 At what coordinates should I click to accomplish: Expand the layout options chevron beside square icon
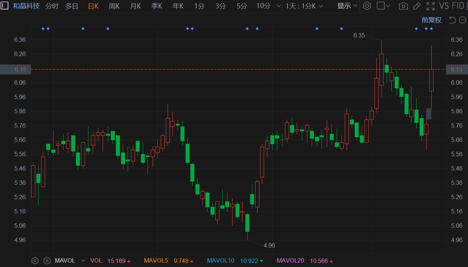(x=388, y=6)
